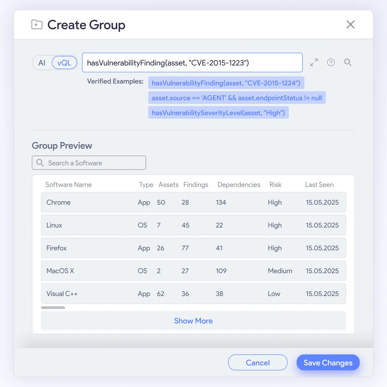Screen dimensions: 387x387
Task: Sort by the Assets column header
Action: 168,185
